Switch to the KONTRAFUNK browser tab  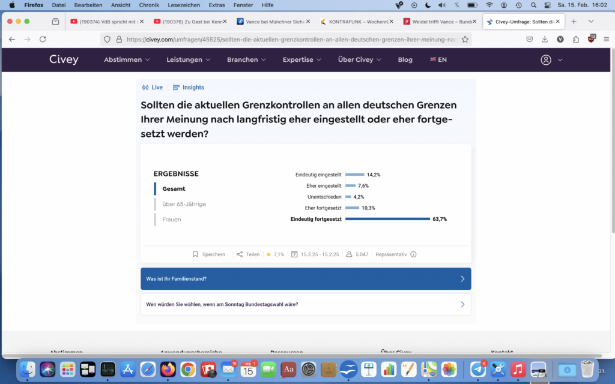[354, 22]
